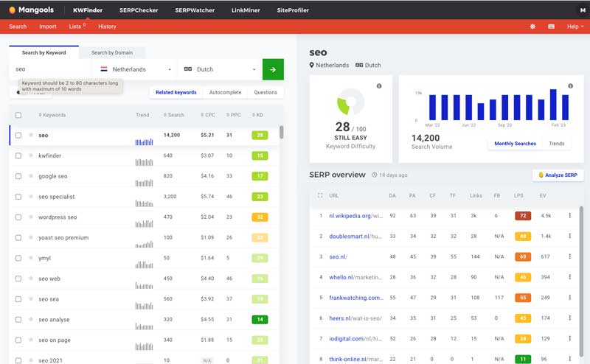Star the google seo keyword
The image size is (590, 364).
point(31,176)
